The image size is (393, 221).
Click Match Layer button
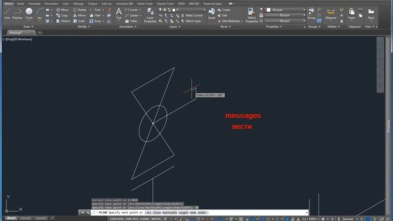click(x=191, y=21)
